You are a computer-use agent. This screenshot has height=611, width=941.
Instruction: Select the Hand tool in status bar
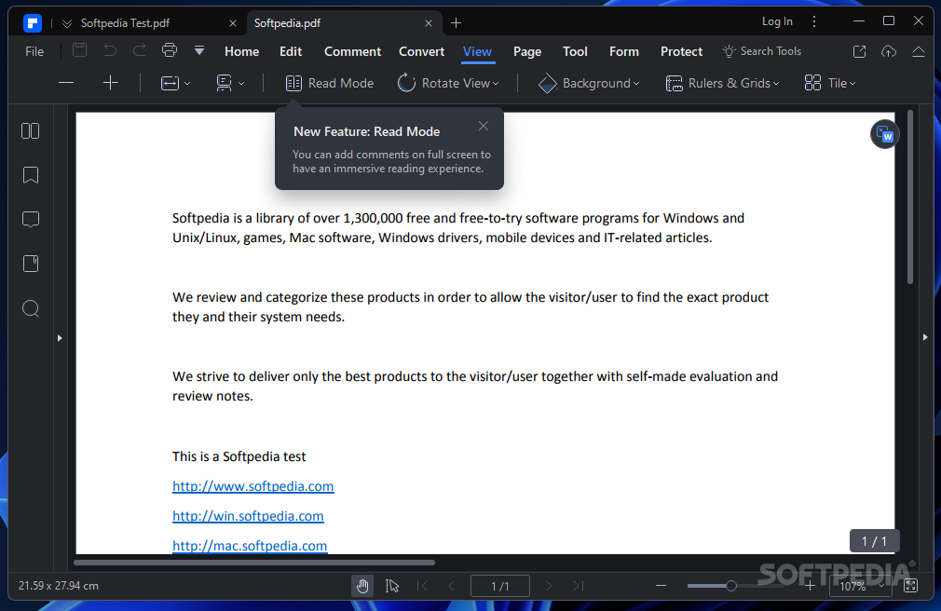point(362,586)
